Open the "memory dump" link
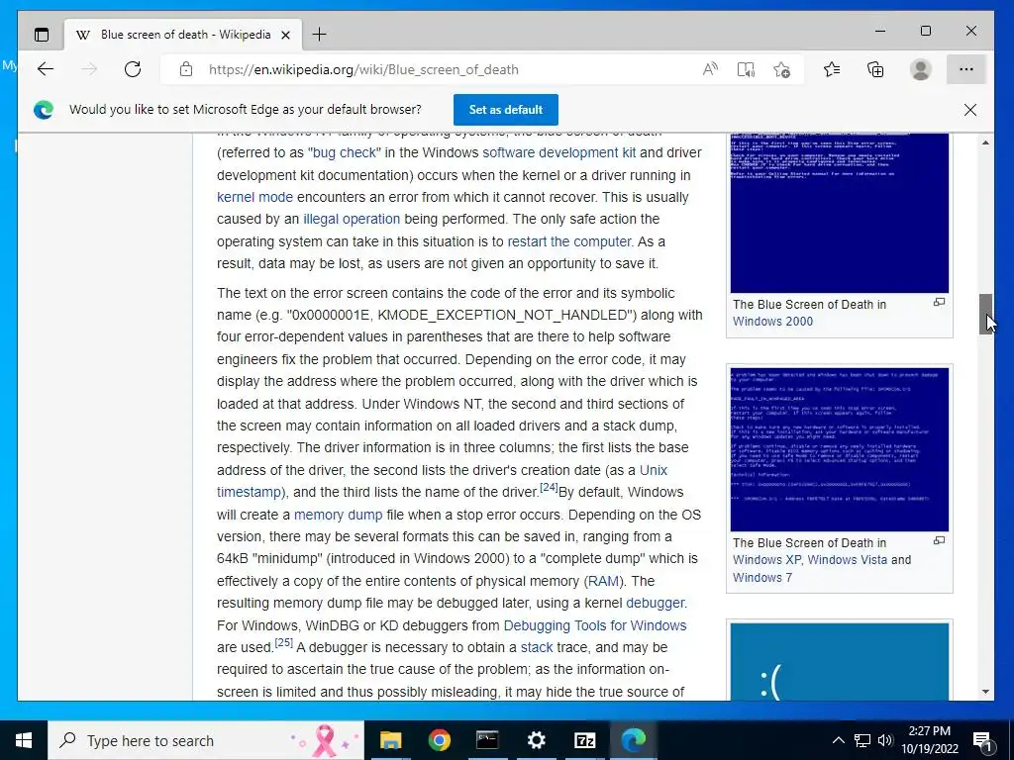 (x=338, y=515)
